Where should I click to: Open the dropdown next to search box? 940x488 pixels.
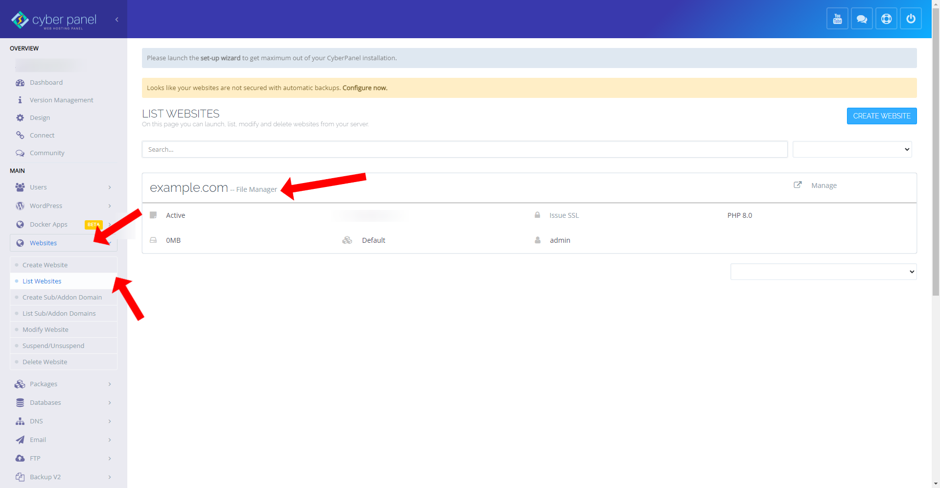(852, 150)
